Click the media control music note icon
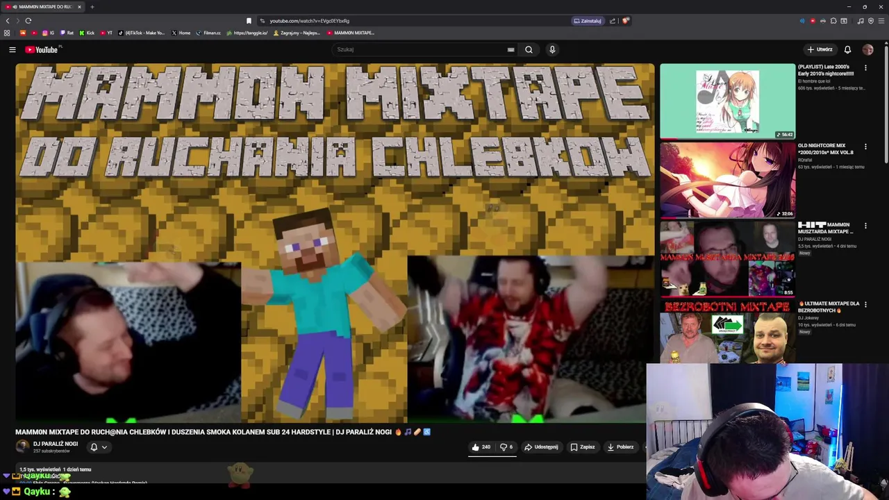Screen dimensions: 889x500 tap(861, 21)
